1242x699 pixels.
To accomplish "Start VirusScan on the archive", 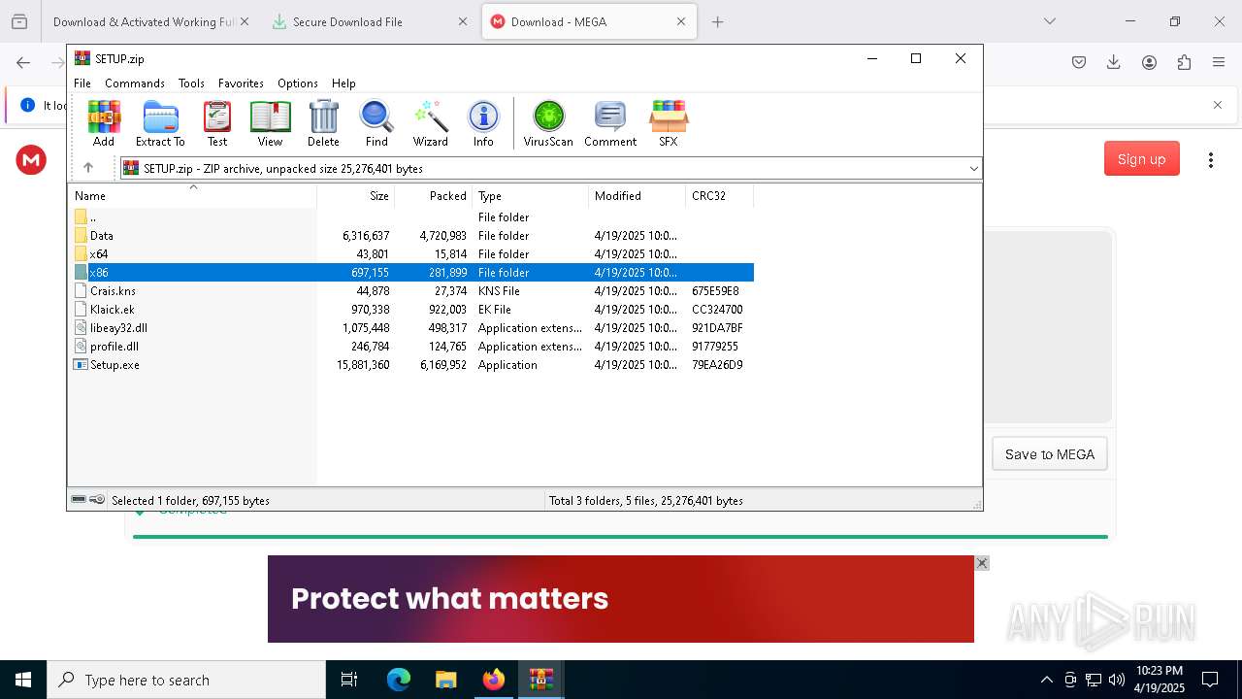I will (x=548, y=123).
